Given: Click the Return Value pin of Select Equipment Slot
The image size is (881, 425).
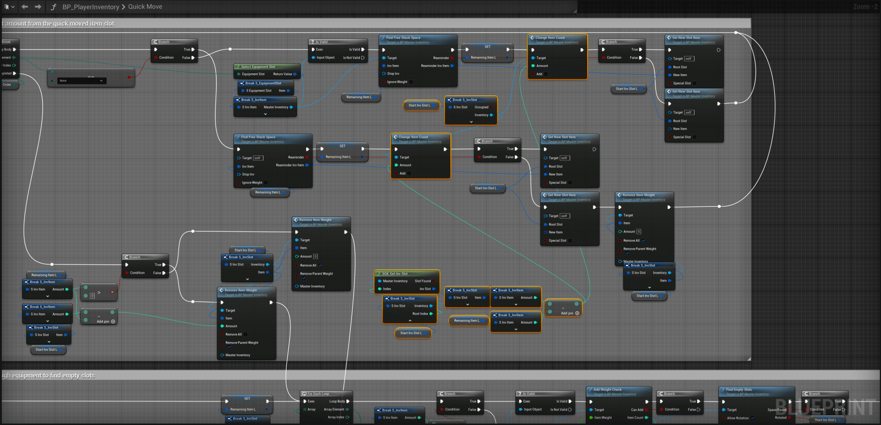Looking at the screenshot, I should click(x=295, y=74).
